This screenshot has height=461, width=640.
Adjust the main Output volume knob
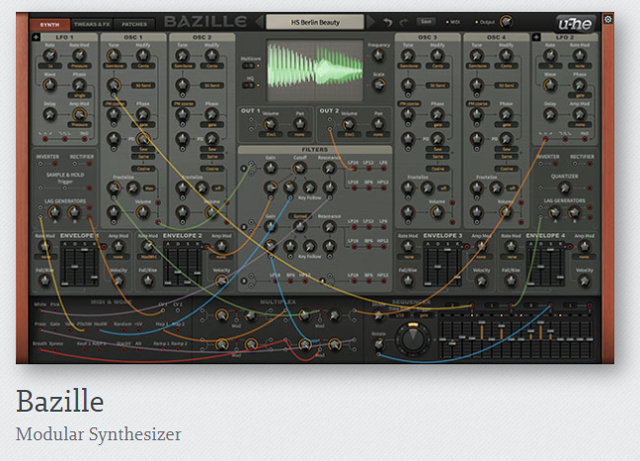pos(506,21)
